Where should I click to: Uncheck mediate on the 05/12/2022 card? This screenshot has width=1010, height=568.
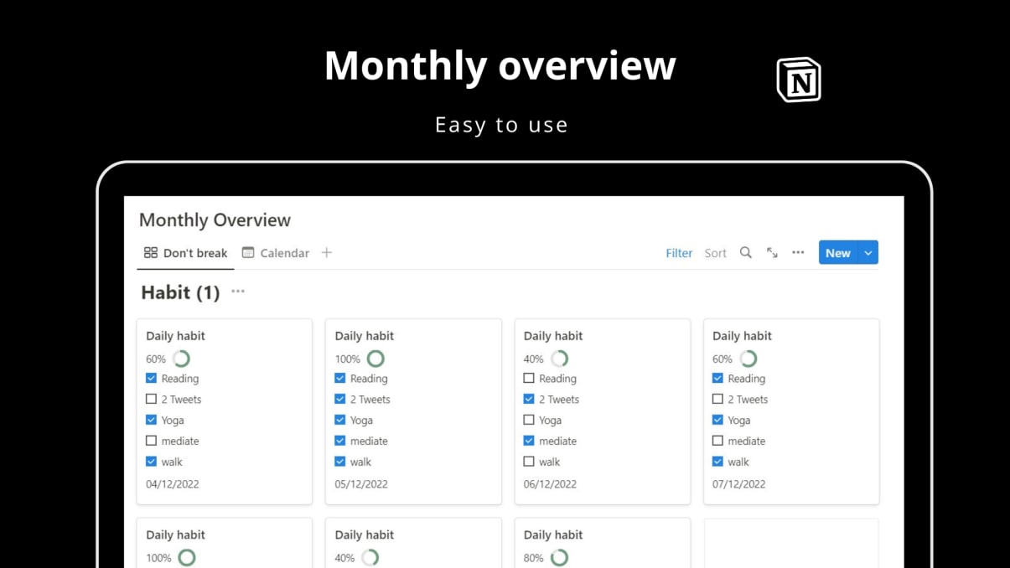click(x=339, y=441)
